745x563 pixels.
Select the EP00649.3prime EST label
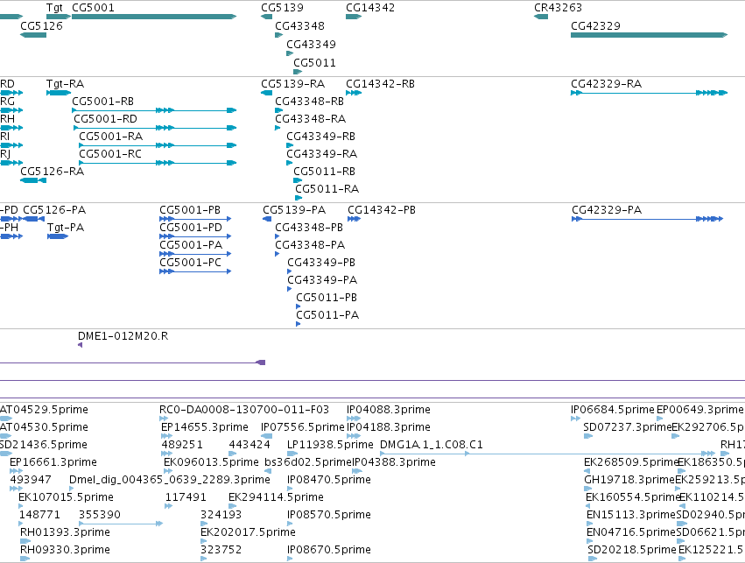point(699,410)
